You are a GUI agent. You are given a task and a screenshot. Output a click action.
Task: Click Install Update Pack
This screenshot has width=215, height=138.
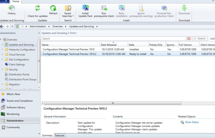[85, 11]
